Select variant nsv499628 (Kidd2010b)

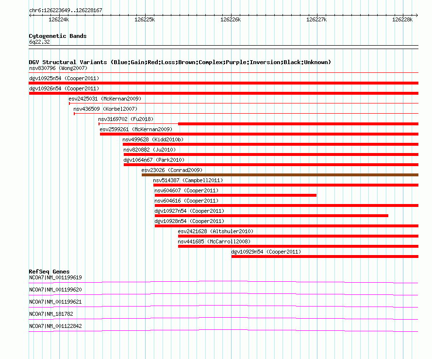tap(153, 139)
